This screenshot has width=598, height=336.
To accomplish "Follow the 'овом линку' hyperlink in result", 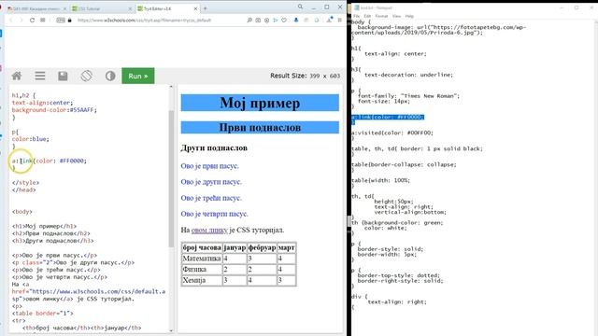I will [x=209, y=231].
